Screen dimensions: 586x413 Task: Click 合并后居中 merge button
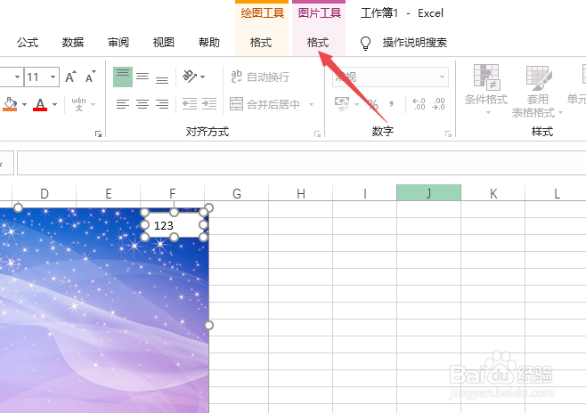[265, 104]
